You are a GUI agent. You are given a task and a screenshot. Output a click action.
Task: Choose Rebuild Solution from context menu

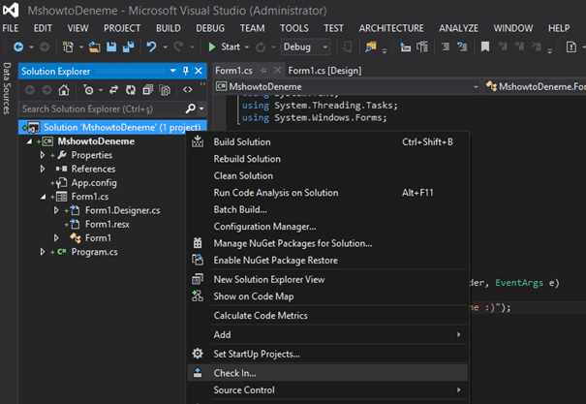[x=327, y=159]
